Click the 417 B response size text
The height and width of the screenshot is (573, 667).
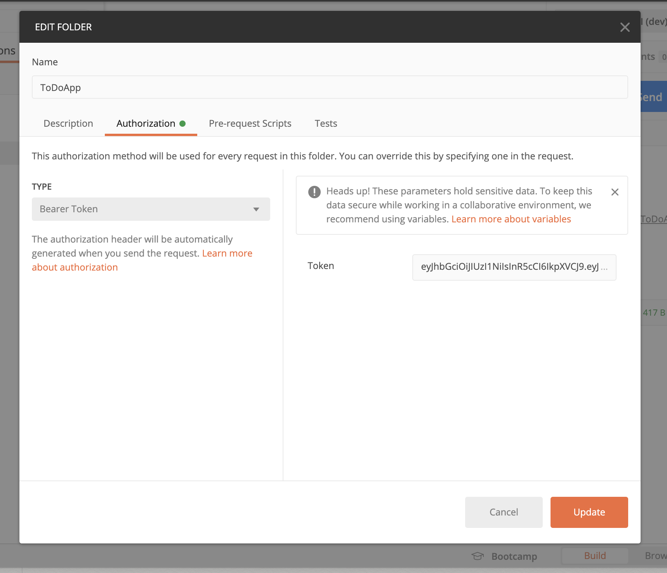tap(654, 313)
